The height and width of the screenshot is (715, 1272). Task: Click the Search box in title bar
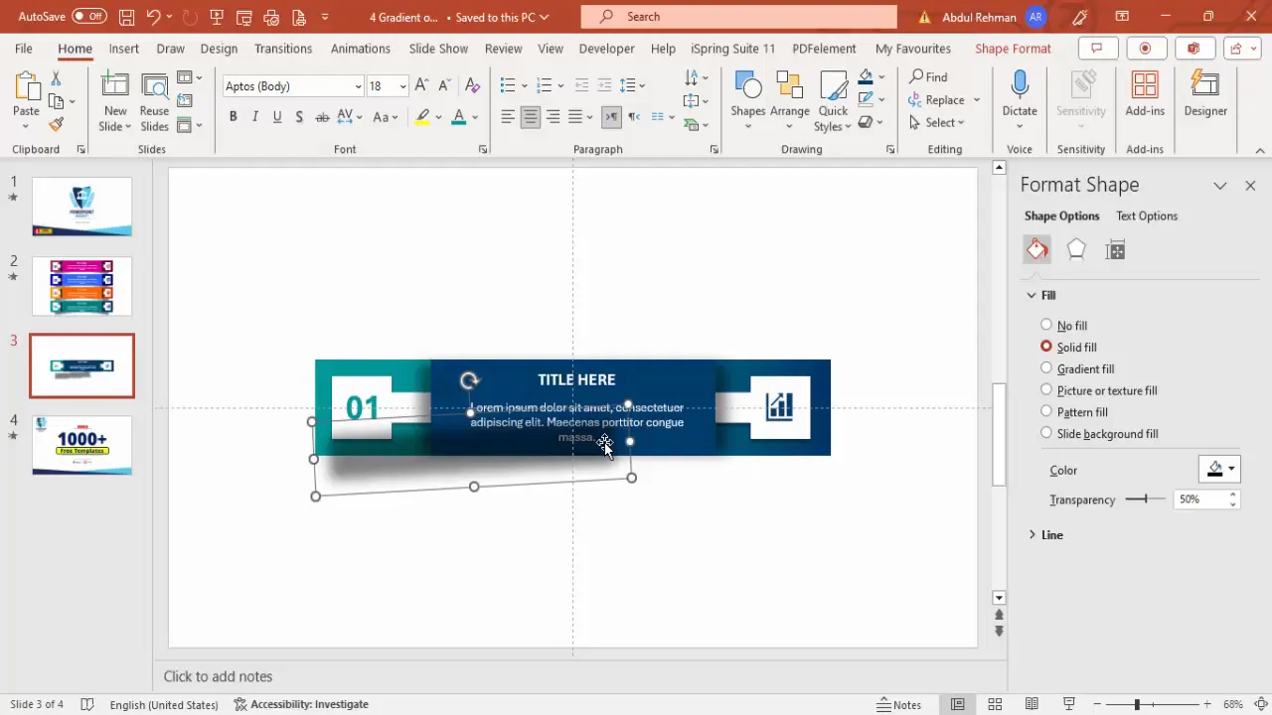pos(738,17)
